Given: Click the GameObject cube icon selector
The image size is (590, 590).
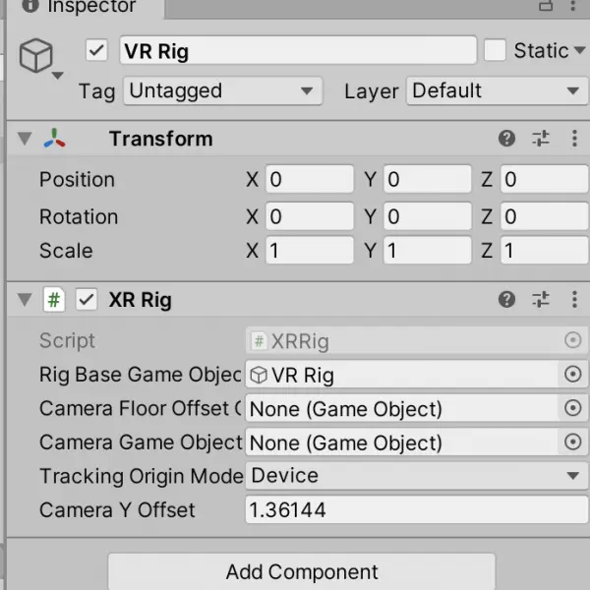Looking at the screenshot, I should (x=39, y=58).
